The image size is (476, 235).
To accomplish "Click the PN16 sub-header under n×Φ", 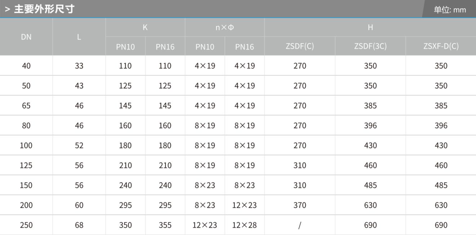I will click(244, 47).
